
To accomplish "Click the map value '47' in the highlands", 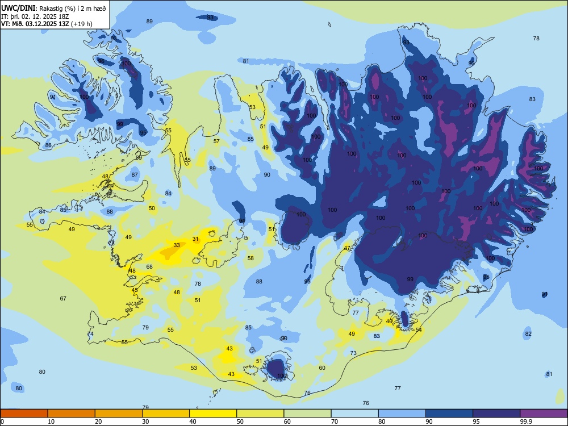I will click(347, 248).
